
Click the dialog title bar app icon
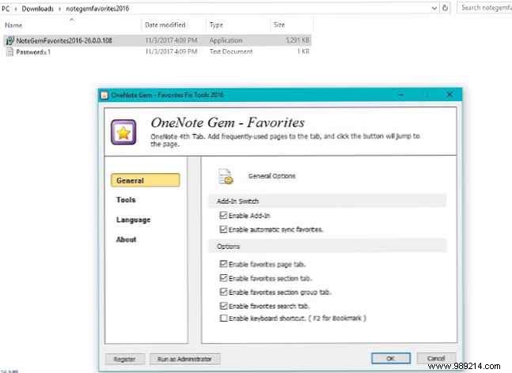pyautogui.click(x=104, y=95)
